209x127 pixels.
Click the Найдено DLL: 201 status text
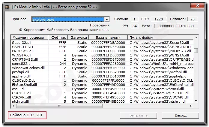point(26,115)
